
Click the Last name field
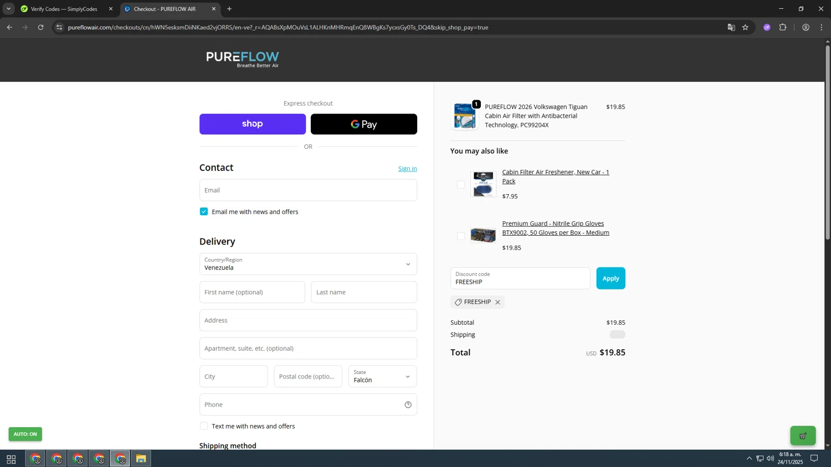pyautogui.click(x=364, y=292)
